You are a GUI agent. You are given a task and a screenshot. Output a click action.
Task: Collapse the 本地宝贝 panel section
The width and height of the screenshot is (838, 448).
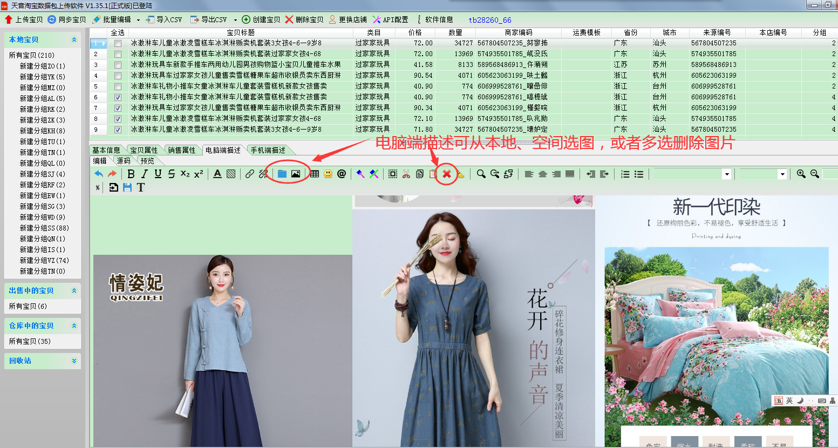coord(74,40)
